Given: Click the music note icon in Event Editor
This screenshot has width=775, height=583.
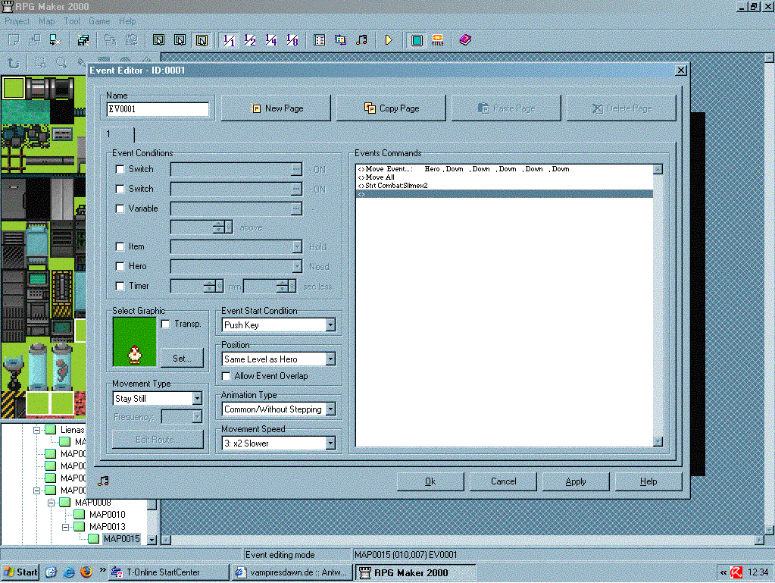Looking at the screenshot, I should tap(103, 481).
